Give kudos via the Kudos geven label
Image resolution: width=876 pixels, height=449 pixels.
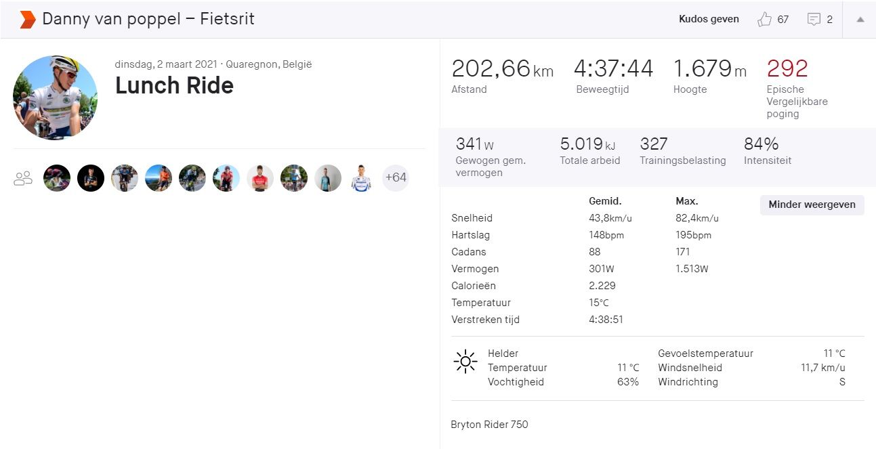(709, 19)
